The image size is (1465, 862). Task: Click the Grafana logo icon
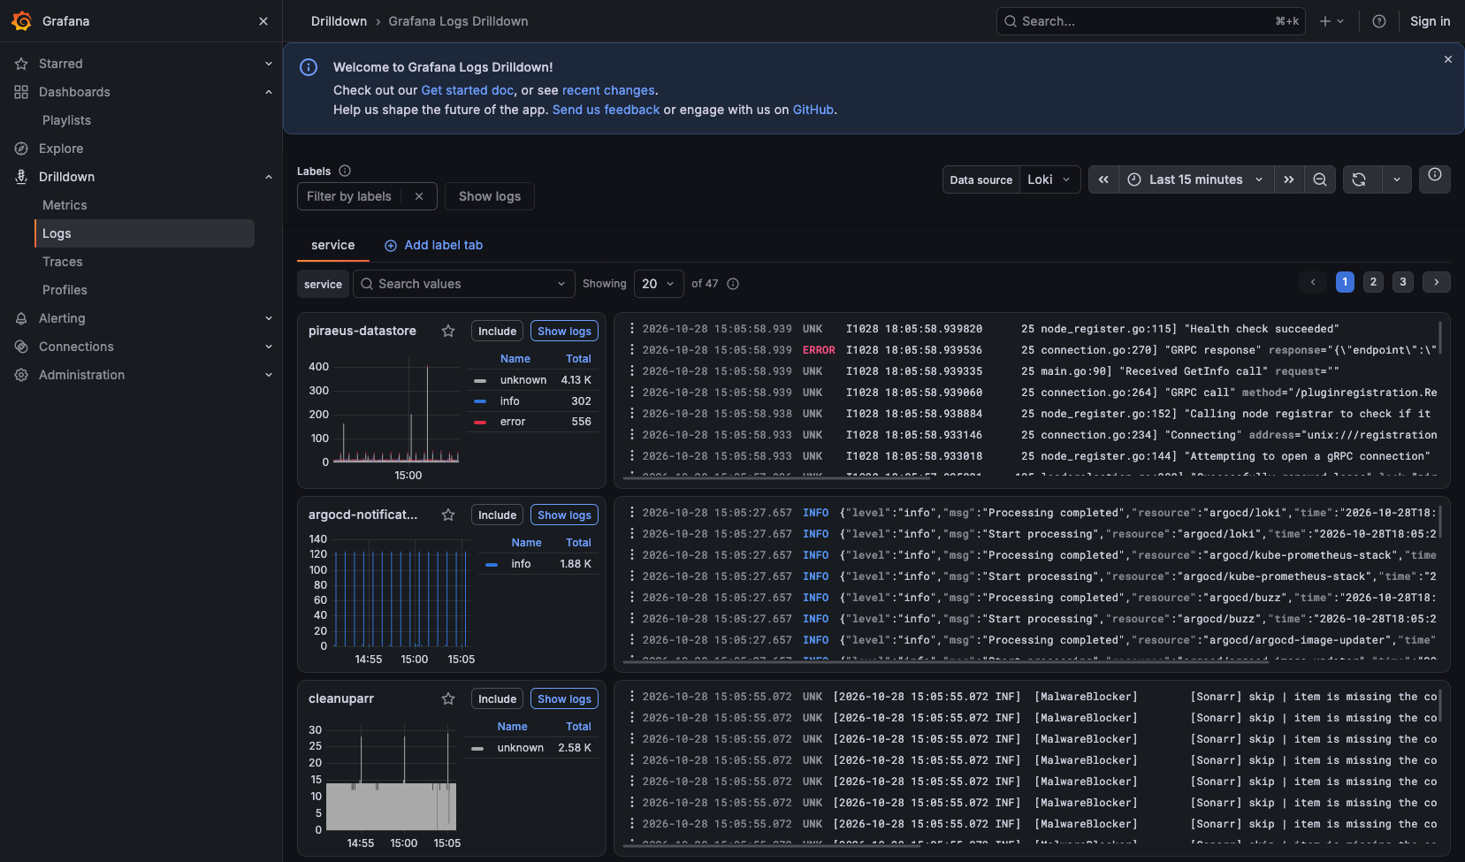(22, 21)
